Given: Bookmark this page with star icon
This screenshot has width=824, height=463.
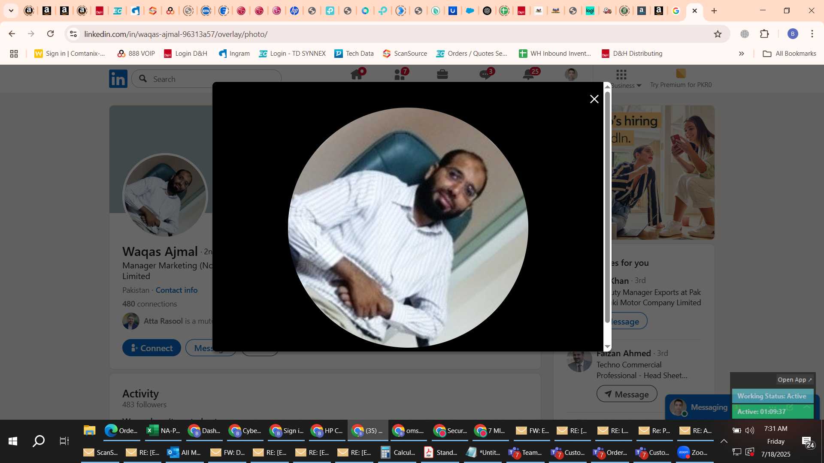Looking at the screenshot, I should (718, 34).
